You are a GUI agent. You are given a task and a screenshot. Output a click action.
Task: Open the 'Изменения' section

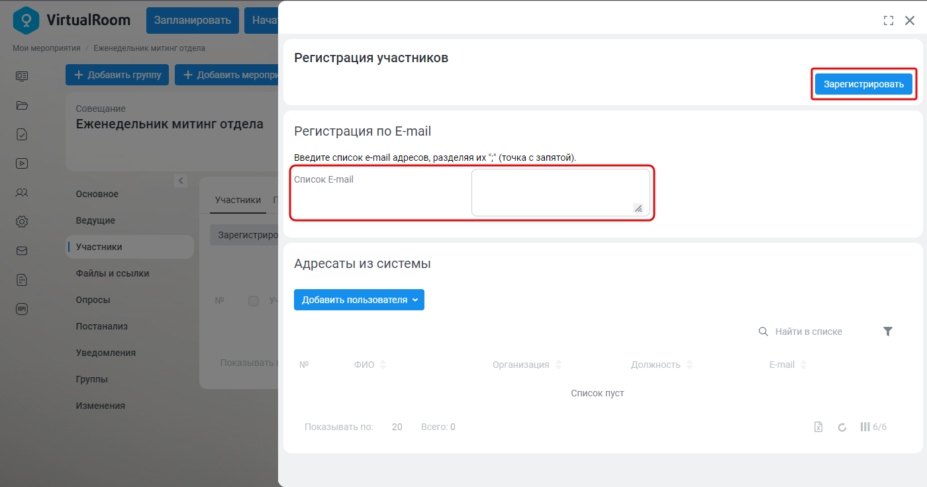pyautogui.click(x=101, y=406)
